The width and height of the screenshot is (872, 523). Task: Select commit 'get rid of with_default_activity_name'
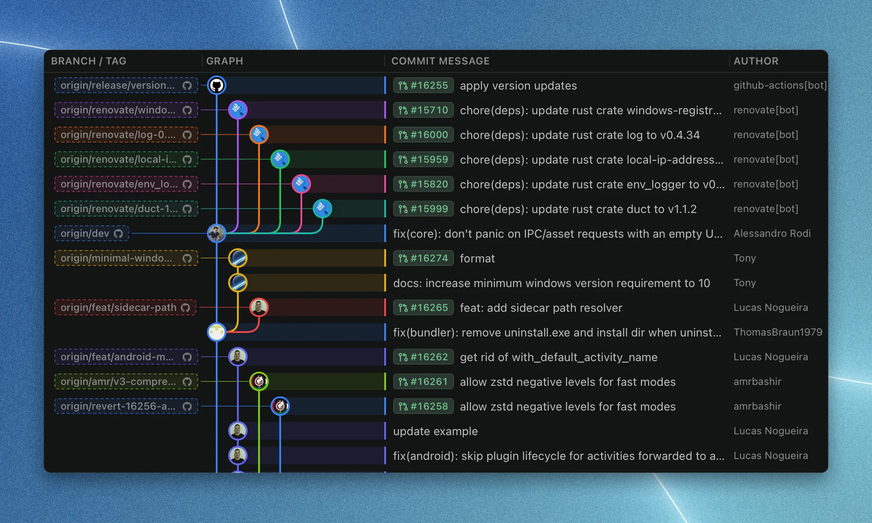tap(559, 357)
